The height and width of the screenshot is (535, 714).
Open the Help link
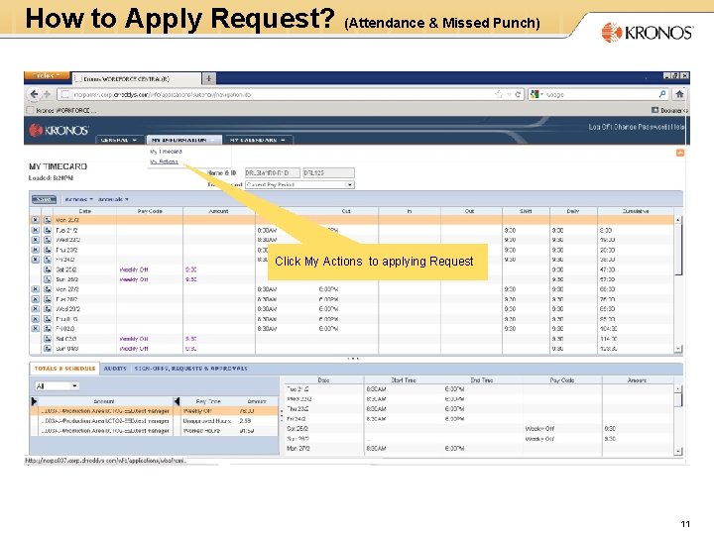point(679,127)
